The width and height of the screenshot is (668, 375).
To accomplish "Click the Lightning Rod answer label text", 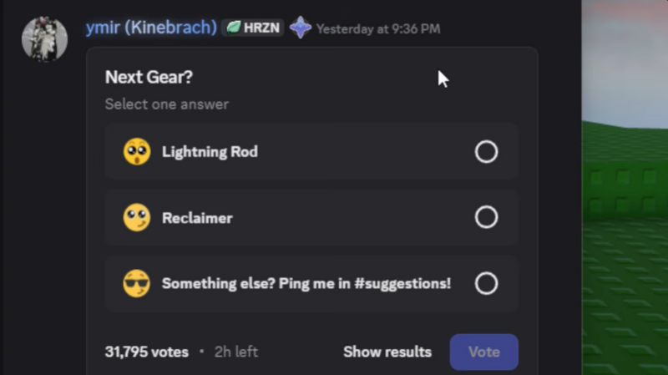I will tap(210, 152).
